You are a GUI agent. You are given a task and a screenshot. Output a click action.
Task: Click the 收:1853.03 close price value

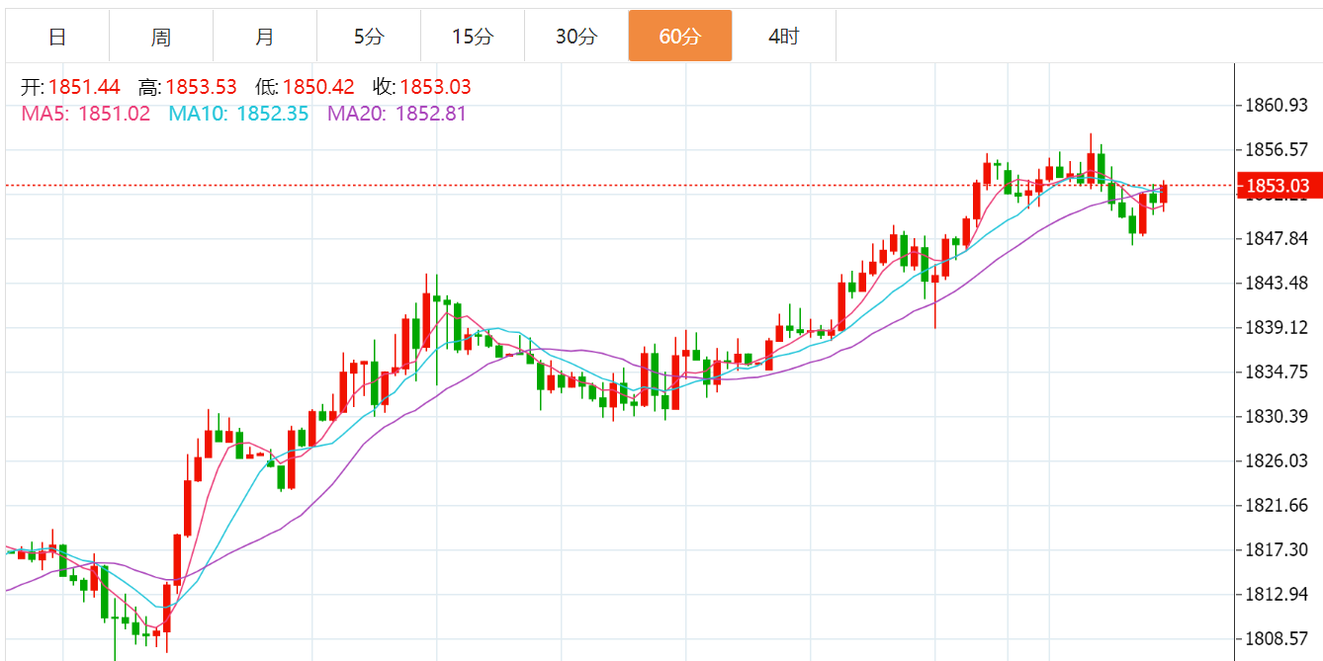click(x=422, y=87)
